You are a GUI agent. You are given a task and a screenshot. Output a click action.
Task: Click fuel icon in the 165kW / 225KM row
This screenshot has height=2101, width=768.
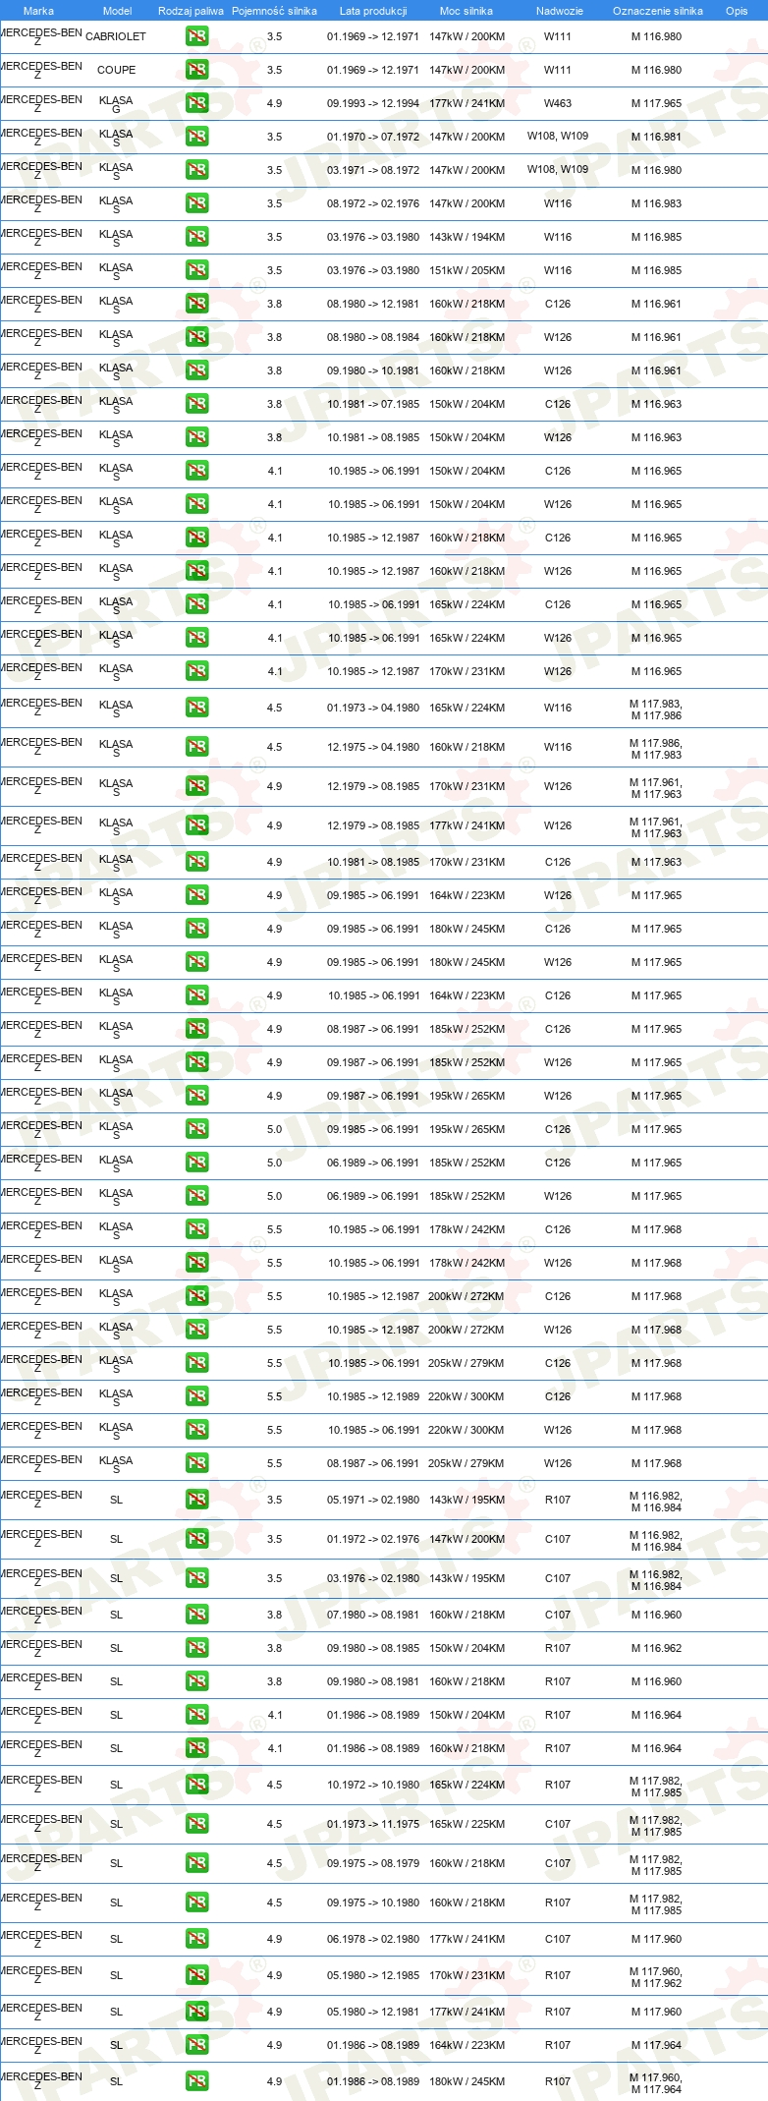pyautogui.click(x=197, y=1824)
